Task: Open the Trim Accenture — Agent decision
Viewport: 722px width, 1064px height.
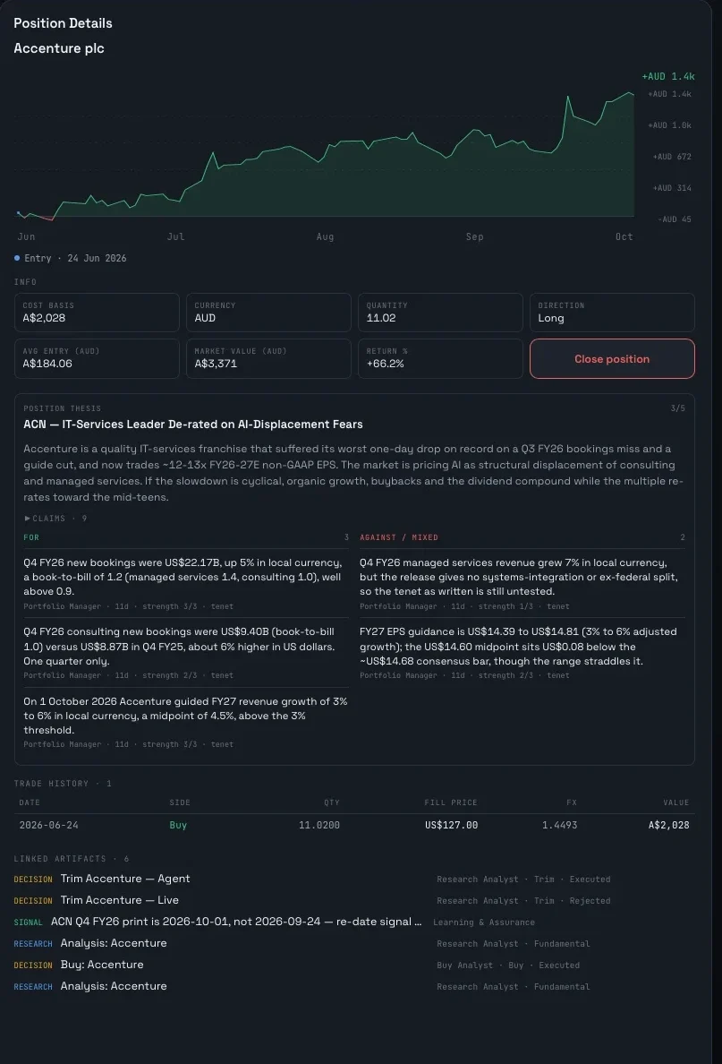Action: [x=124, y=879]
